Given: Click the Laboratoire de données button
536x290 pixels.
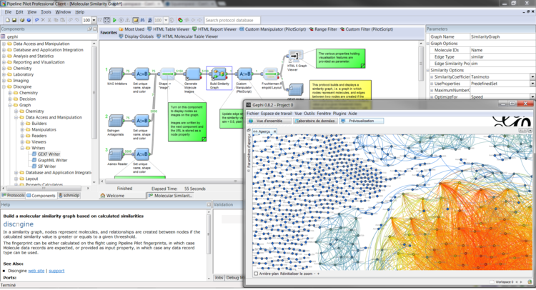Looking at the screenshot, I should (315, 121).
